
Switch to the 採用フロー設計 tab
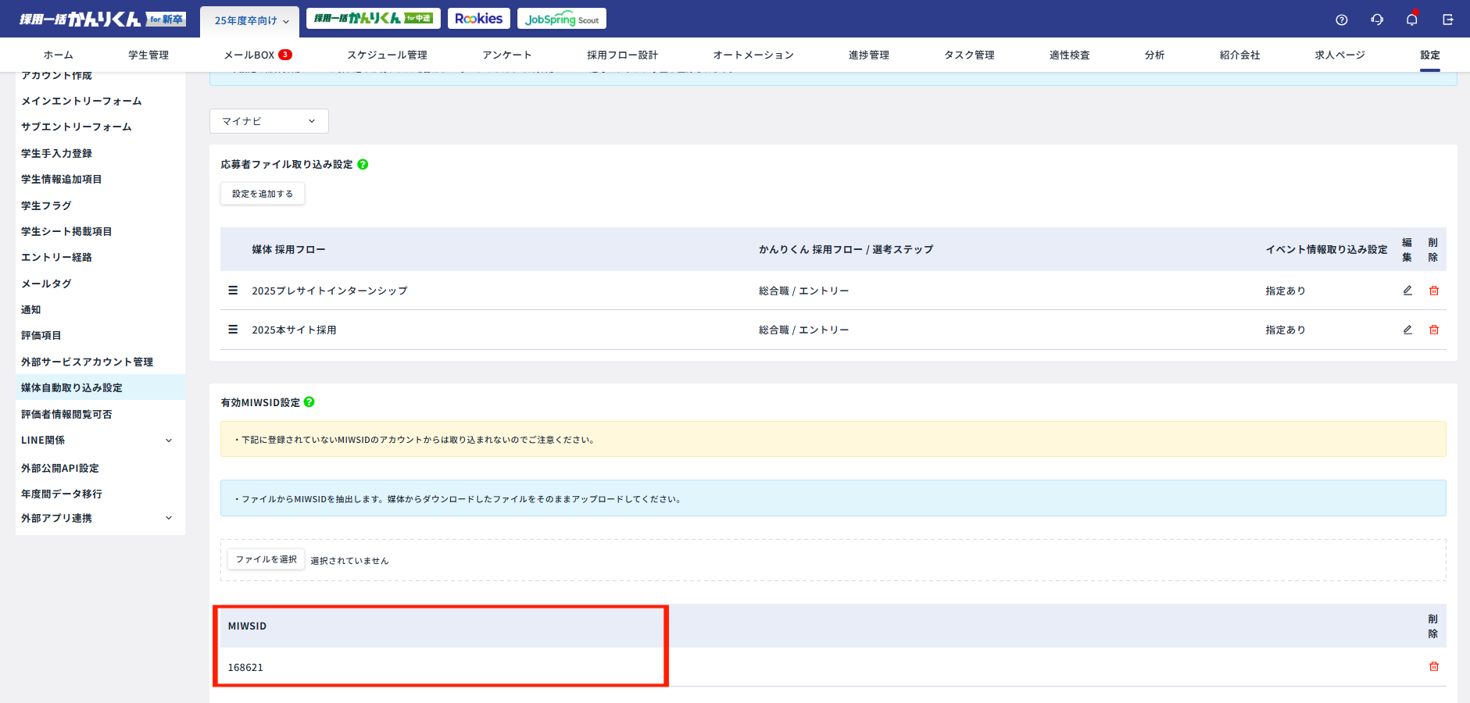pos(622,55)
